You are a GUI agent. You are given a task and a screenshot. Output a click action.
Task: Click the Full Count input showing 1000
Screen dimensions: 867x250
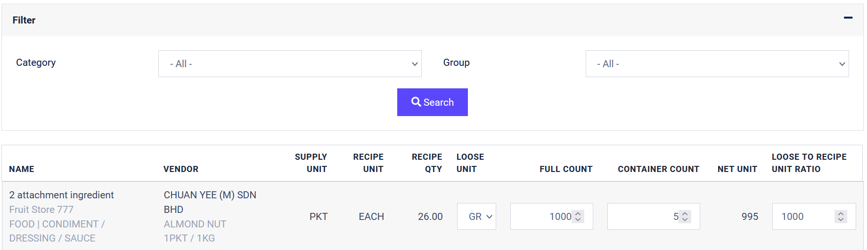tap(542, 217)
